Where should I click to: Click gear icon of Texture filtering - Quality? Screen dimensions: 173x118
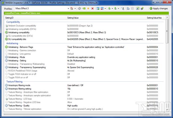(x=6, y=106)
